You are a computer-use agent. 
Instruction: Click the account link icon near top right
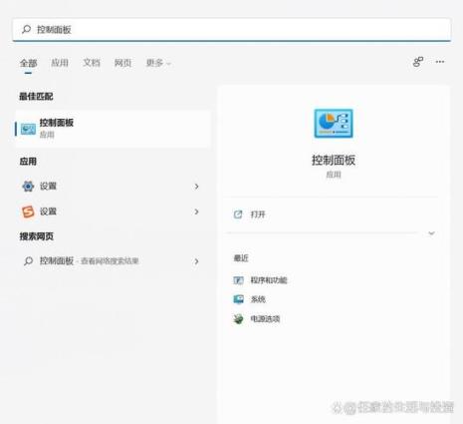(418, 62)
